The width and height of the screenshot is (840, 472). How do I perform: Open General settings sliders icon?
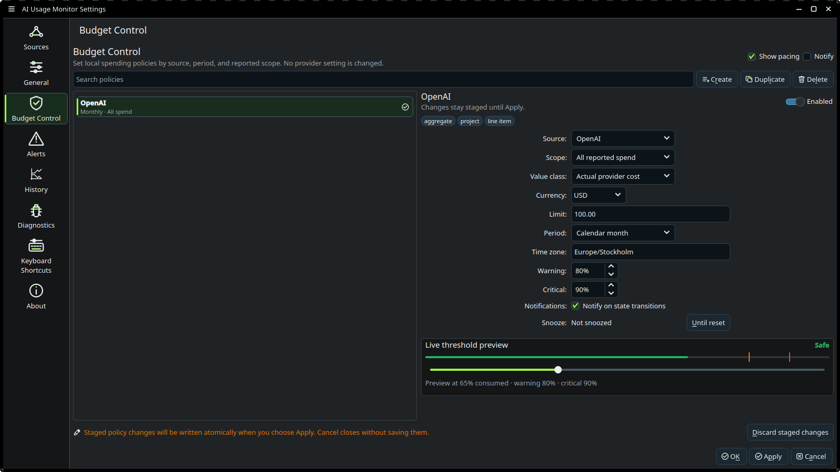36,67
